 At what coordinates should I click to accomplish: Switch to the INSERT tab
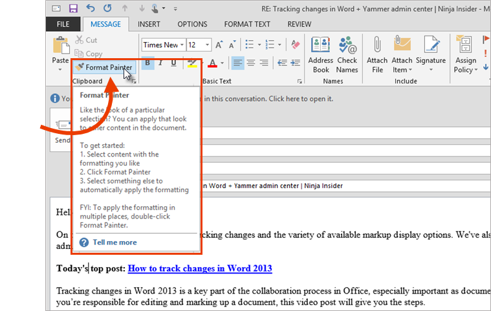(x=149, y=24)
